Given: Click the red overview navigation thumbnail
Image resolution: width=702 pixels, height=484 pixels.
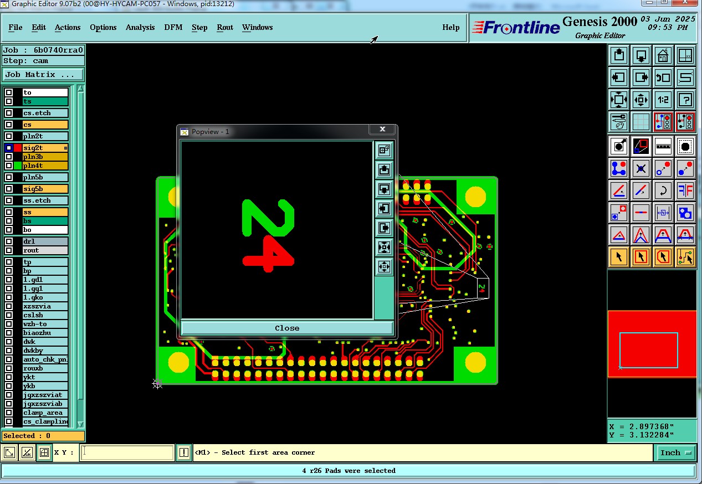Looking at the screenshot, I should (652, 344).
